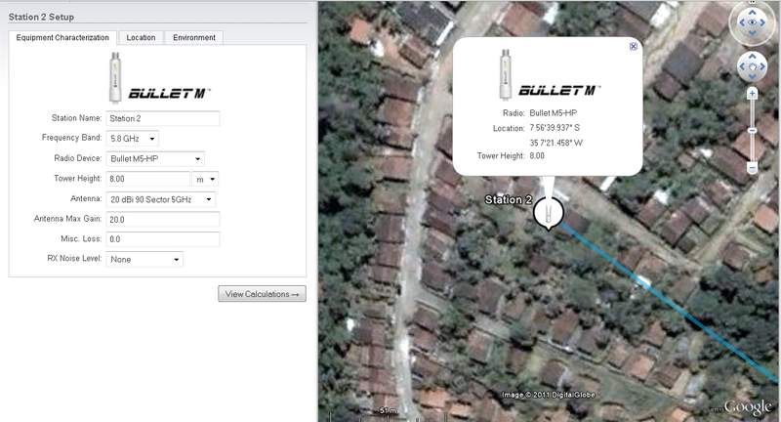Click Radio value Bullet M5-HP in popup
Viewport: 781px width, 422px height.
553,113
